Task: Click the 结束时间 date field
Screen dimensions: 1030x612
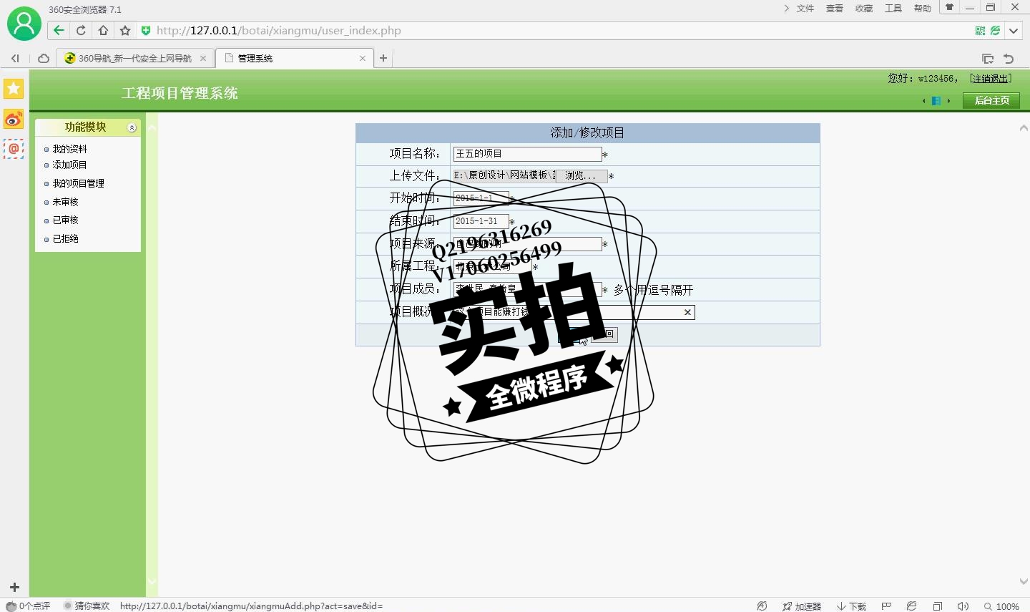Action: (x=481, y=221)
